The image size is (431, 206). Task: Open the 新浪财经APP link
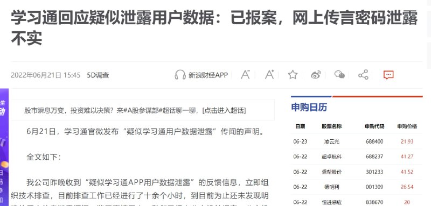(x=208, y=75)
